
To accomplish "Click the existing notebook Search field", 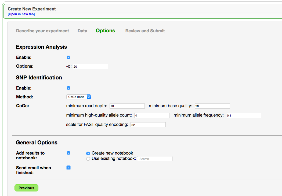I will [x=155, y=159].
